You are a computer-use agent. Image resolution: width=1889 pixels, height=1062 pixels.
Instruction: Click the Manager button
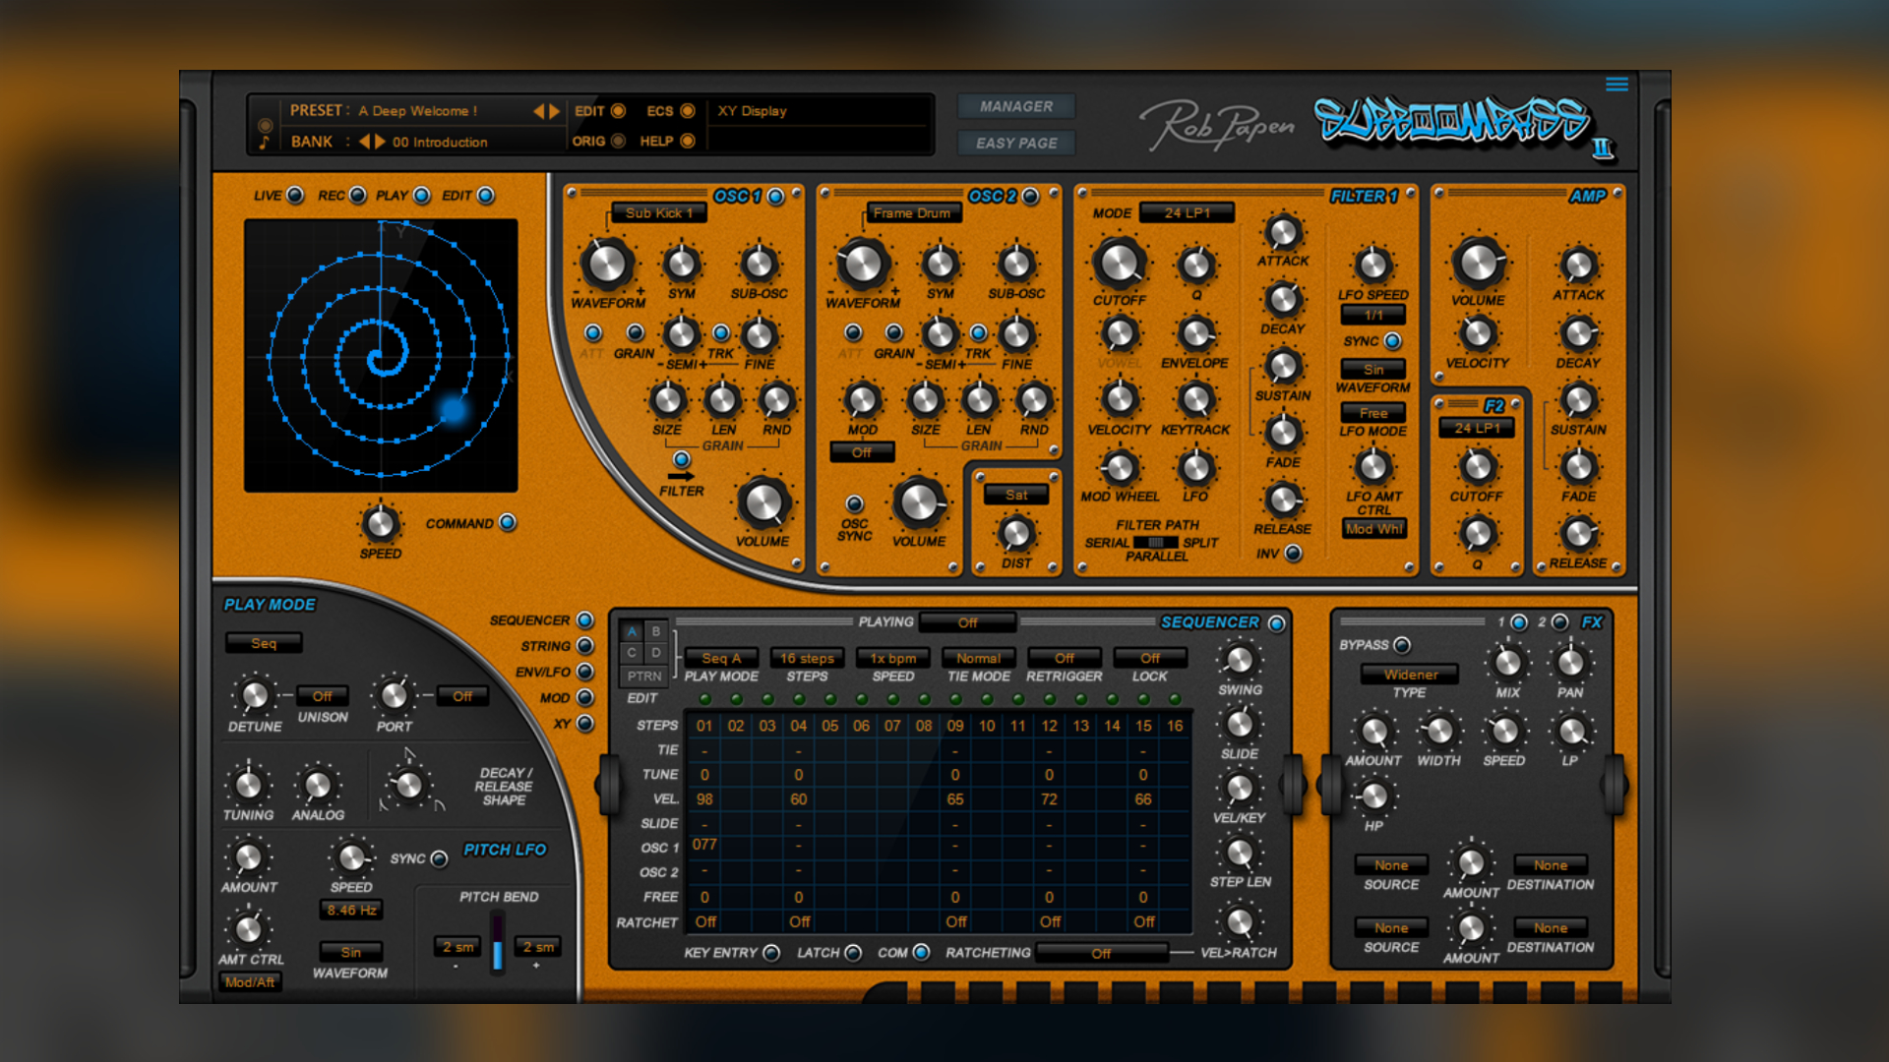click(1015, 106)
